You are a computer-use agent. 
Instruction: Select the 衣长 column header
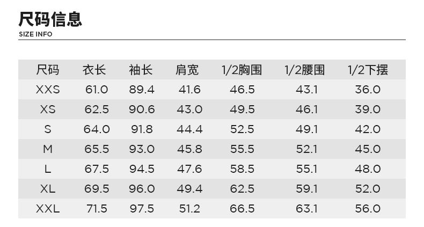[x=94, y=70]
